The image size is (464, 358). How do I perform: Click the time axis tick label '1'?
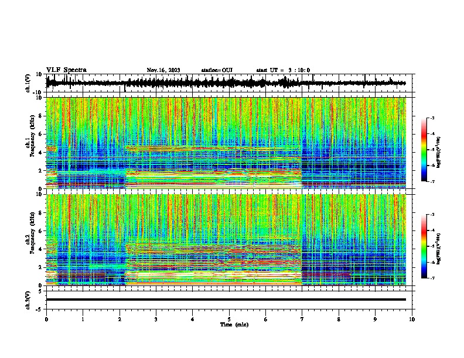click(83, 319)
